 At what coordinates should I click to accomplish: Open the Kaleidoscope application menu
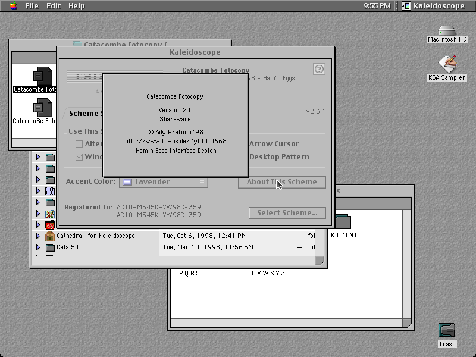click(x=434, y=6)
